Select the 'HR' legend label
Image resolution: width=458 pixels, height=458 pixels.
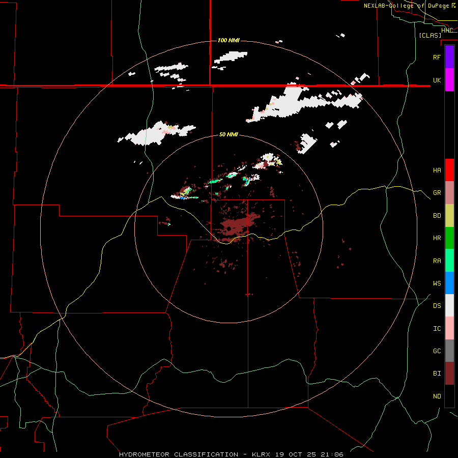click(437, 238)
